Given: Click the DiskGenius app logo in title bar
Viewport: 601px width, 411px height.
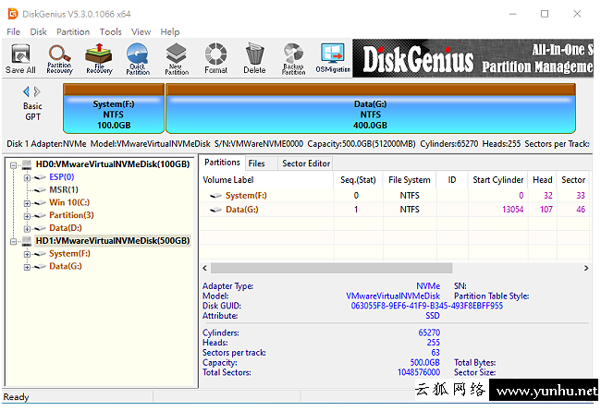Looking at the screenshot, I should click(x=13, y=14).
